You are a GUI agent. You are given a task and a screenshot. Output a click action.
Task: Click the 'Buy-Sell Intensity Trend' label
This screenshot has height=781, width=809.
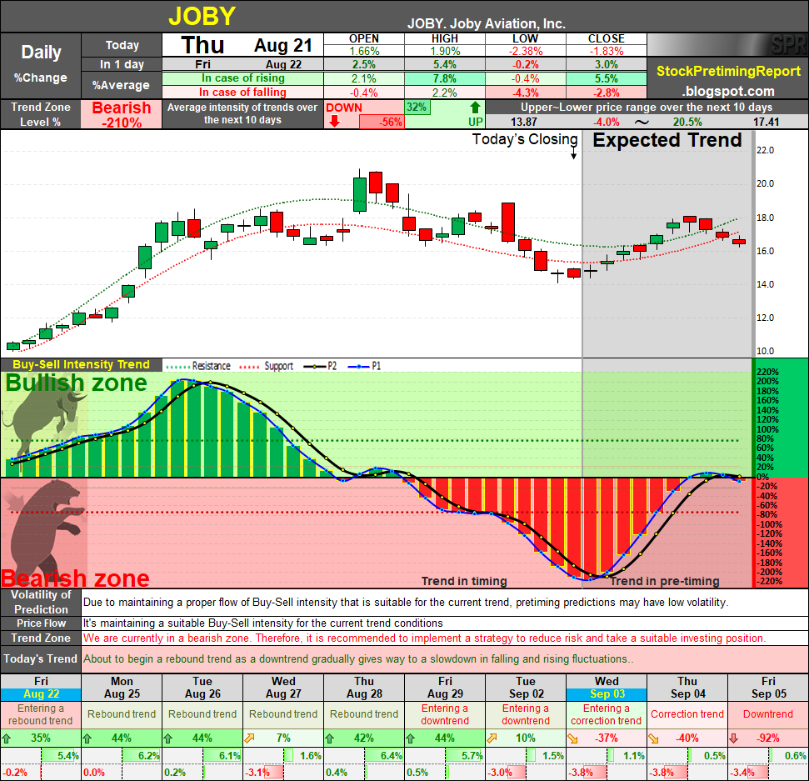(81, 365)
